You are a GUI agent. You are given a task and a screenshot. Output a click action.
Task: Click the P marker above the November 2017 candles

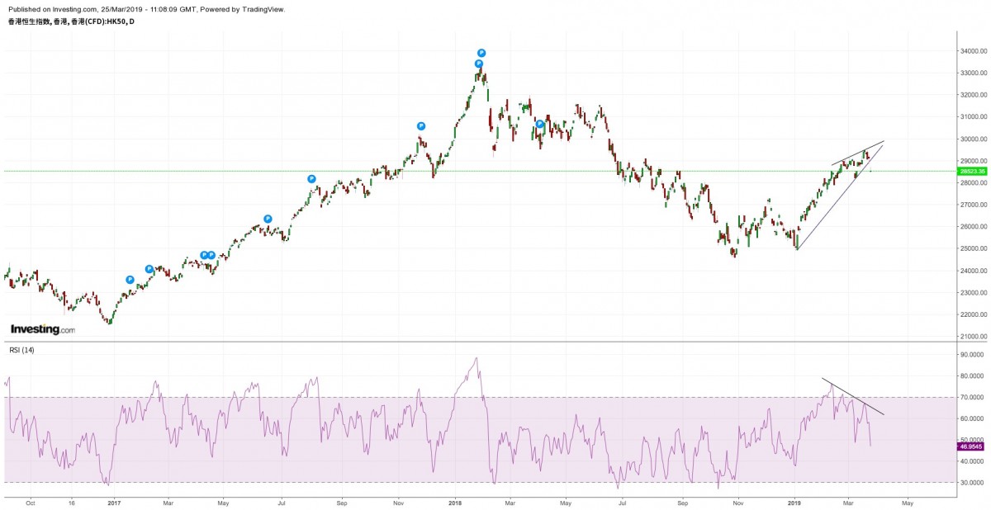pos(420,126)
